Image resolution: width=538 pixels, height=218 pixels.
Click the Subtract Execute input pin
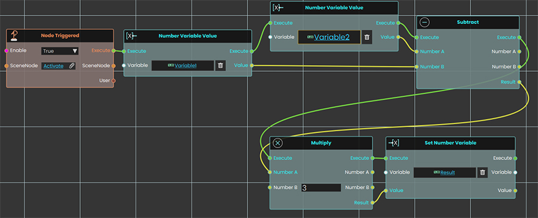pos(417,37)
